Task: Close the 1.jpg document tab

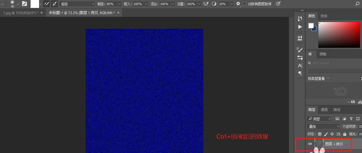Action: (x=42, y=13)
